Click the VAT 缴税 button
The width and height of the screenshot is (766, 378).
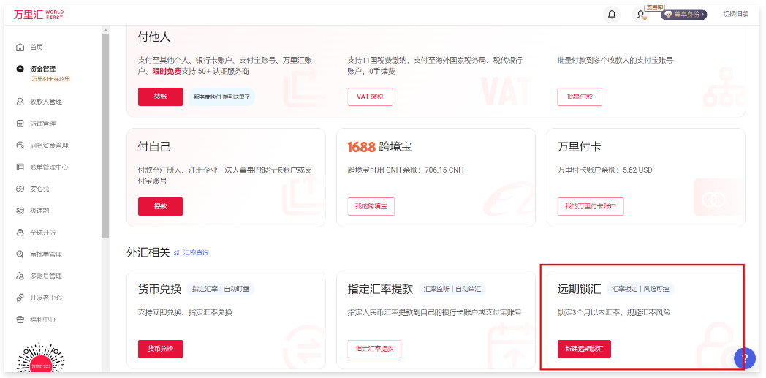coord(371,97)
